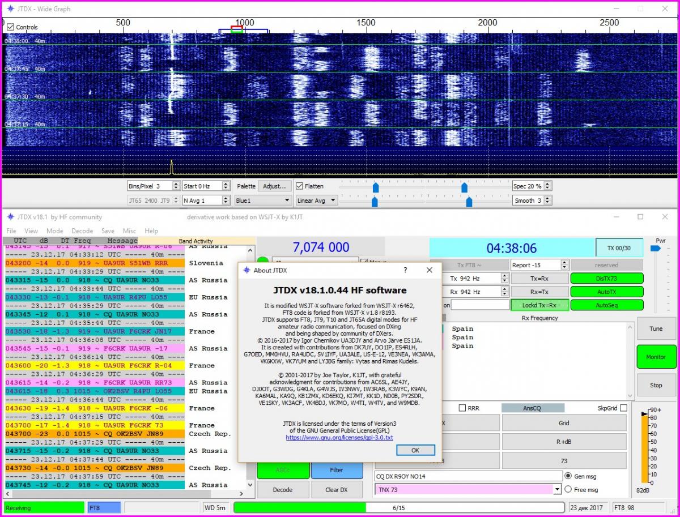Select the Free msg radio button

click(568, 489)
